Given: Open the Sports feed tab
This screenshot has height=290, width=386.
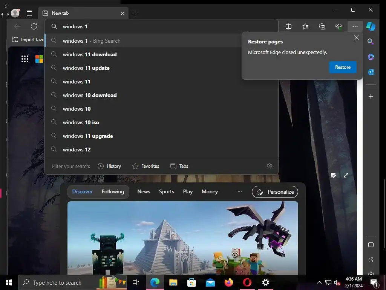Looking at the screenshot, I should pos(166,191).
